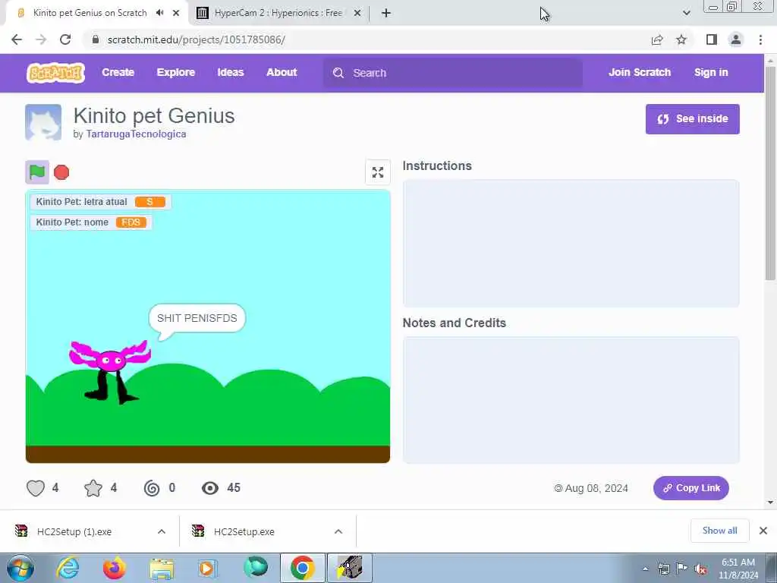The image size is (777, 583).
Task: Open the HC2Setup.exe download item
Action: click(x=244, y=531)
